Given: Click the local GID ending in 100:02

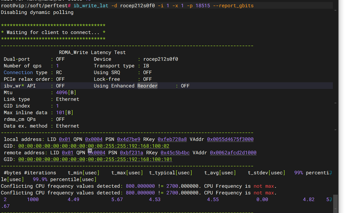Looking at the screenshot, I should click(93, 146).
